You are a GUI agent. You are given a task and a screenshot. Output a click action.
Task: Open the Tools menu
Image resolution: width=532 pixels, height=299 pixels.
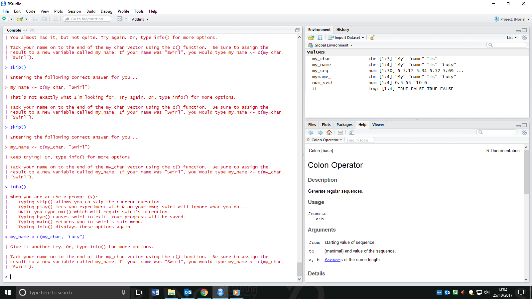point(139,11)
